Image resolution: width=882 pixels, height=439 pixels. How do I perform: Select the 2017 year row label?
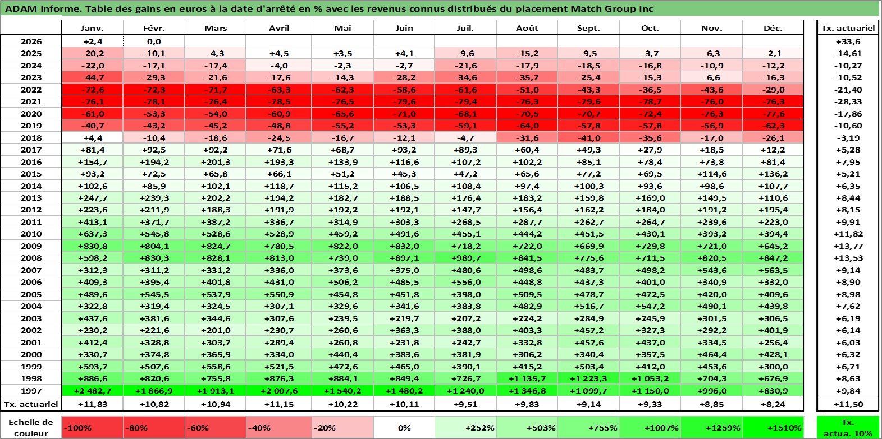tap(31, 150)
